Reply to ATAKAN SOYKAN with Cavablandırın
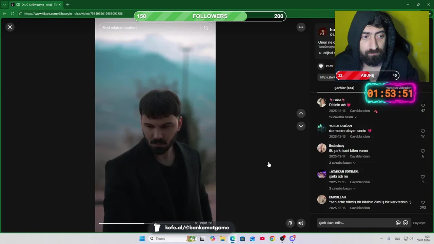 360,182
